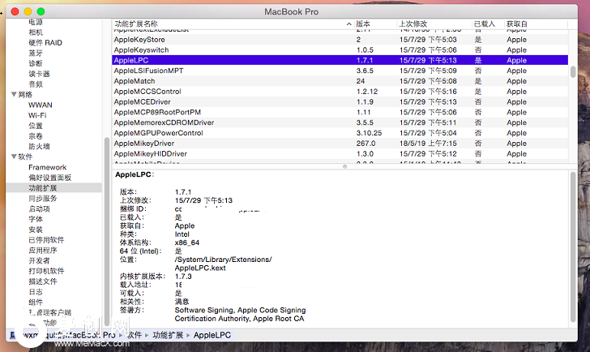Screen dimensions: 590x352
Task: Sort by 上次修改 column header
Action: coord(412,24)
